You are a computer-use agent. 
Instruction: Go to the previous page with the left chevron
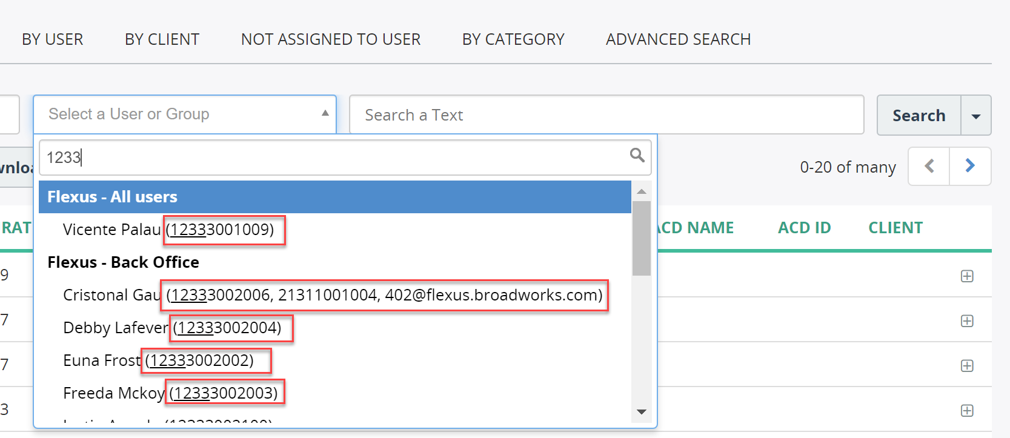[x=929, y=166]
